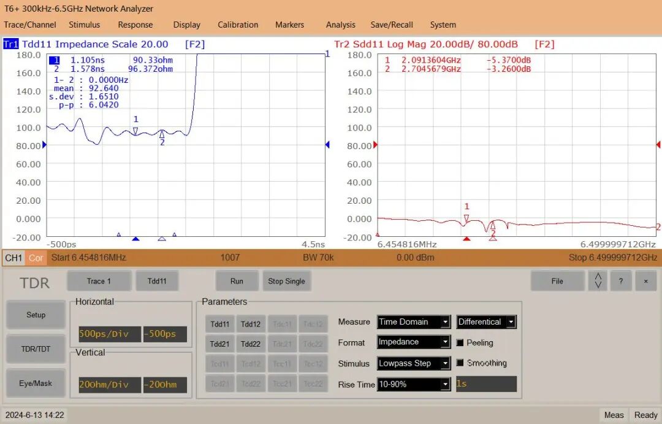Edit the 1s rise time value field

pos(486,384)
